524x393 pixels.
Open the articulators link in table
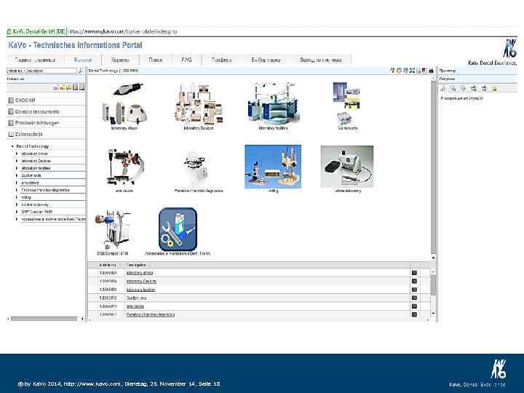point(135,306)
